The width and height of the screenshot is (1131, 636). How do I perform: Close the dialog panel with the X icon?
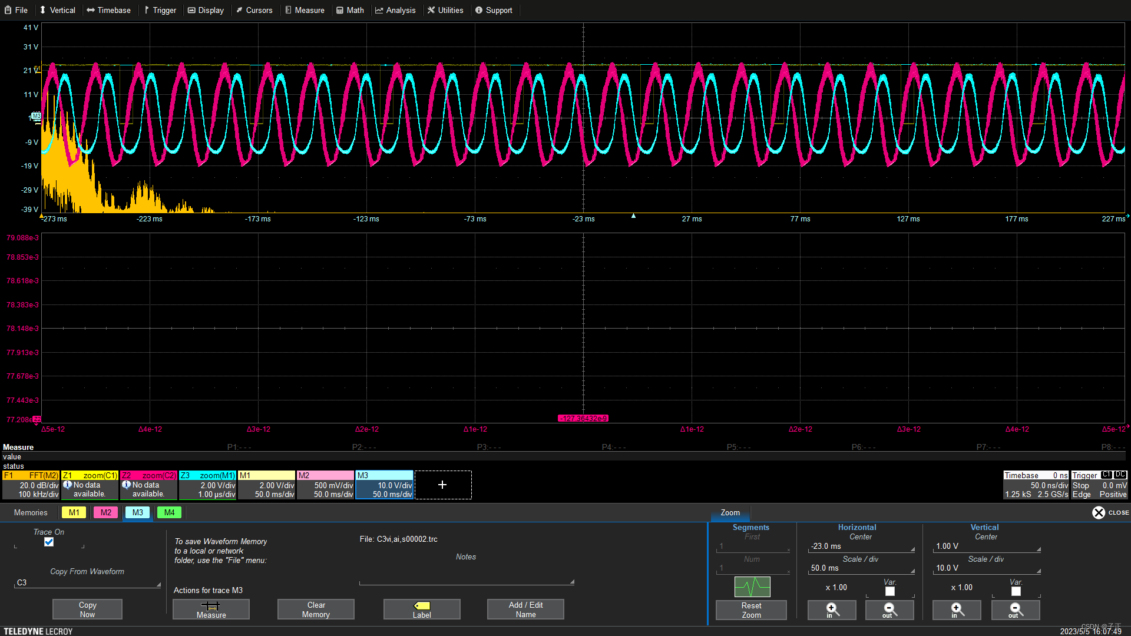[1099, 513]
